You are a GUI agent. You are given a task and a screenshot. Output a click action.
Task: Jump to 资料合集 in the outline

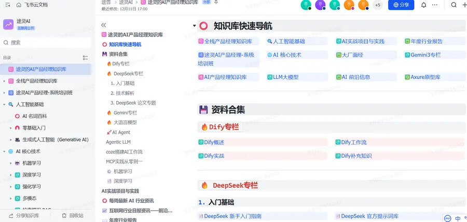click(x=118, y=54)
